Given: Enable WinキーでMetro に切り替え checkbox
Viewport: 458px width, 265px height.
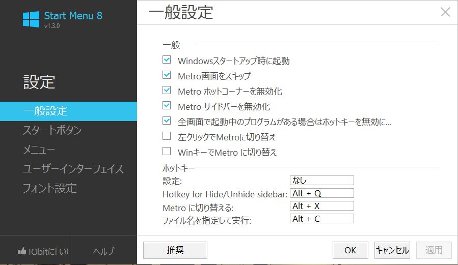Looking at the screenshot, I should click(167, 152).
